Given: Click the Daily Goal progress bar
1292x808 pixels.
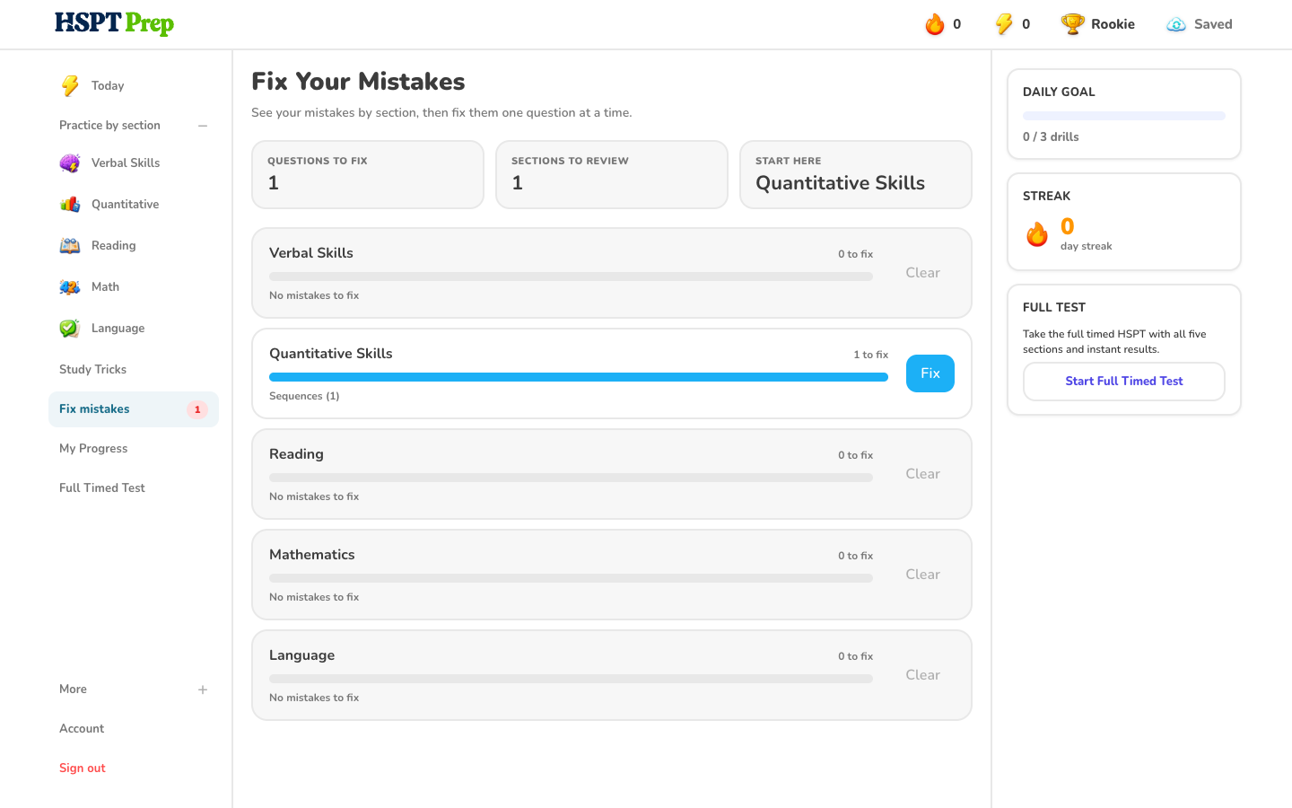Looking at the screenshot, I should coord(1124,116).
